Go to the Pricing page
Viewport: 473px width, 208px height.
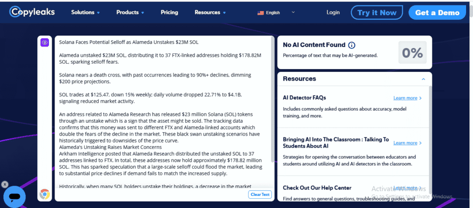(169, 12)
